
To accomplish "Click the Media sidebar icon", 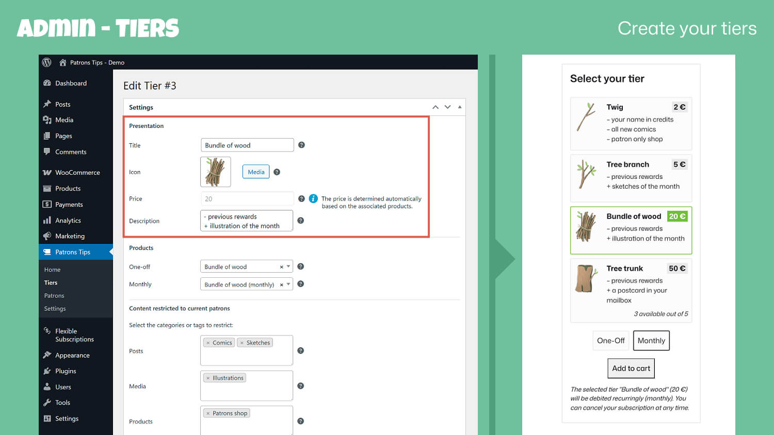I will coord(47,120).
